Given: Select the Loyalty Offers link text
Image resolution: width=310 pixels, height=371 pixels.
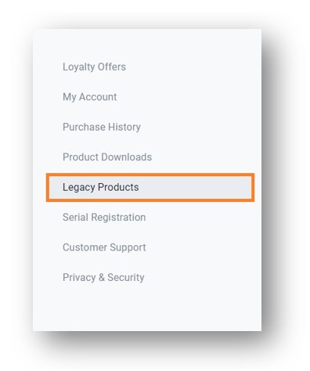Looking at the screenshot, I should (94, 67).
